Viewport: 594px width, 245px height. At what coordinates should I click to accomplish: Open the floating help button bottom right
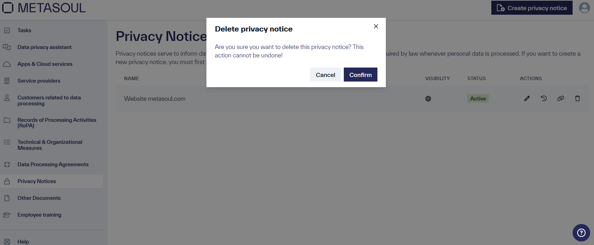pos(581,232)
